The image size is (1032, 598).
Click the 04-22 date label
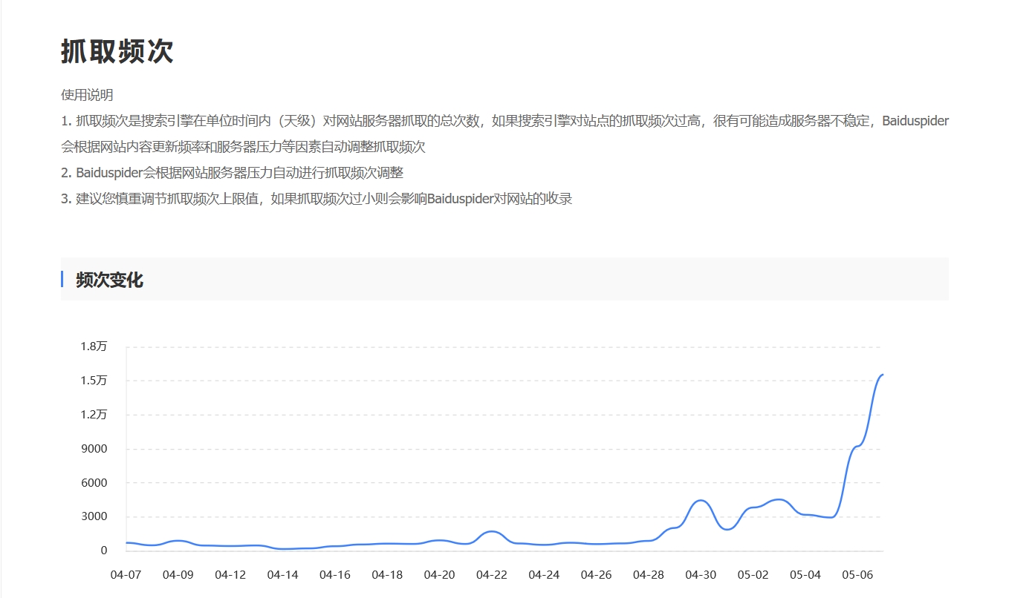(492, 575)
